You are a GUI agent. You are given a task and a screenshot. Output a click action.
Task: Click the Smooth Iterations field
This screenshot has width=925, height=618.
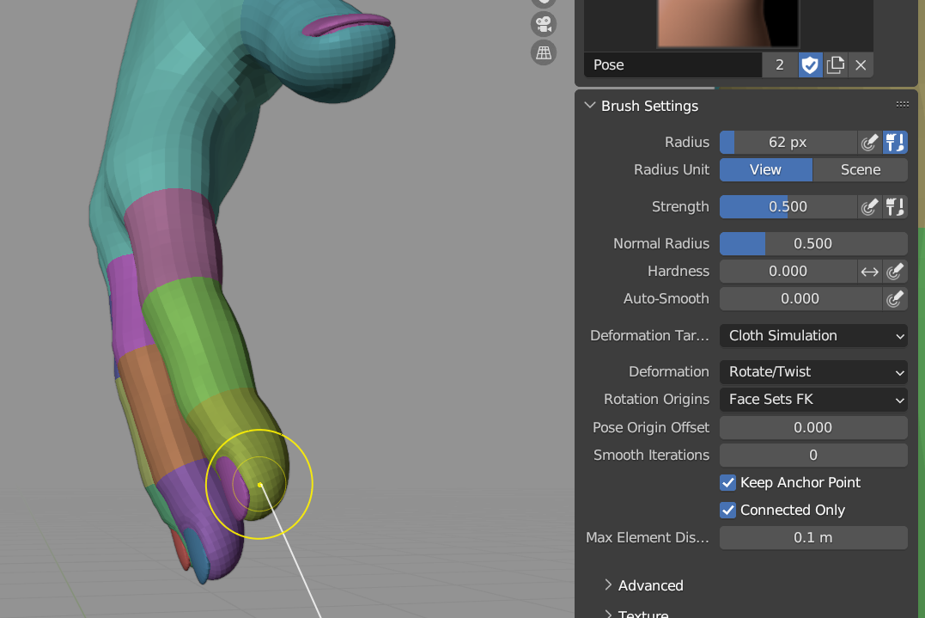pyautogui.click(x=813, y=455)
